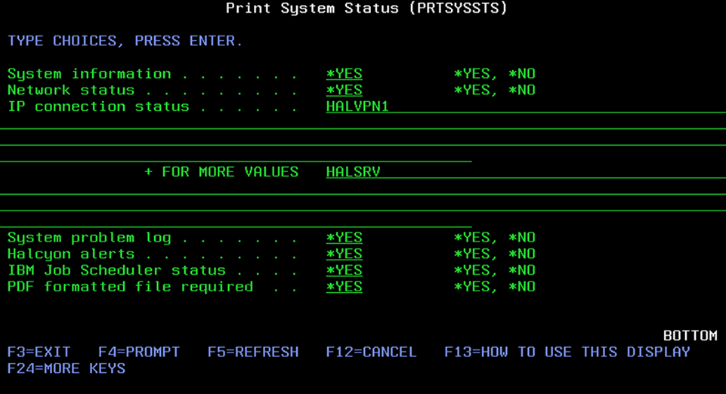Screen dimensions: 726x394
Task: Open F13=HOW TO USE THIS DISPLAY help
Action: pos(567,352)
